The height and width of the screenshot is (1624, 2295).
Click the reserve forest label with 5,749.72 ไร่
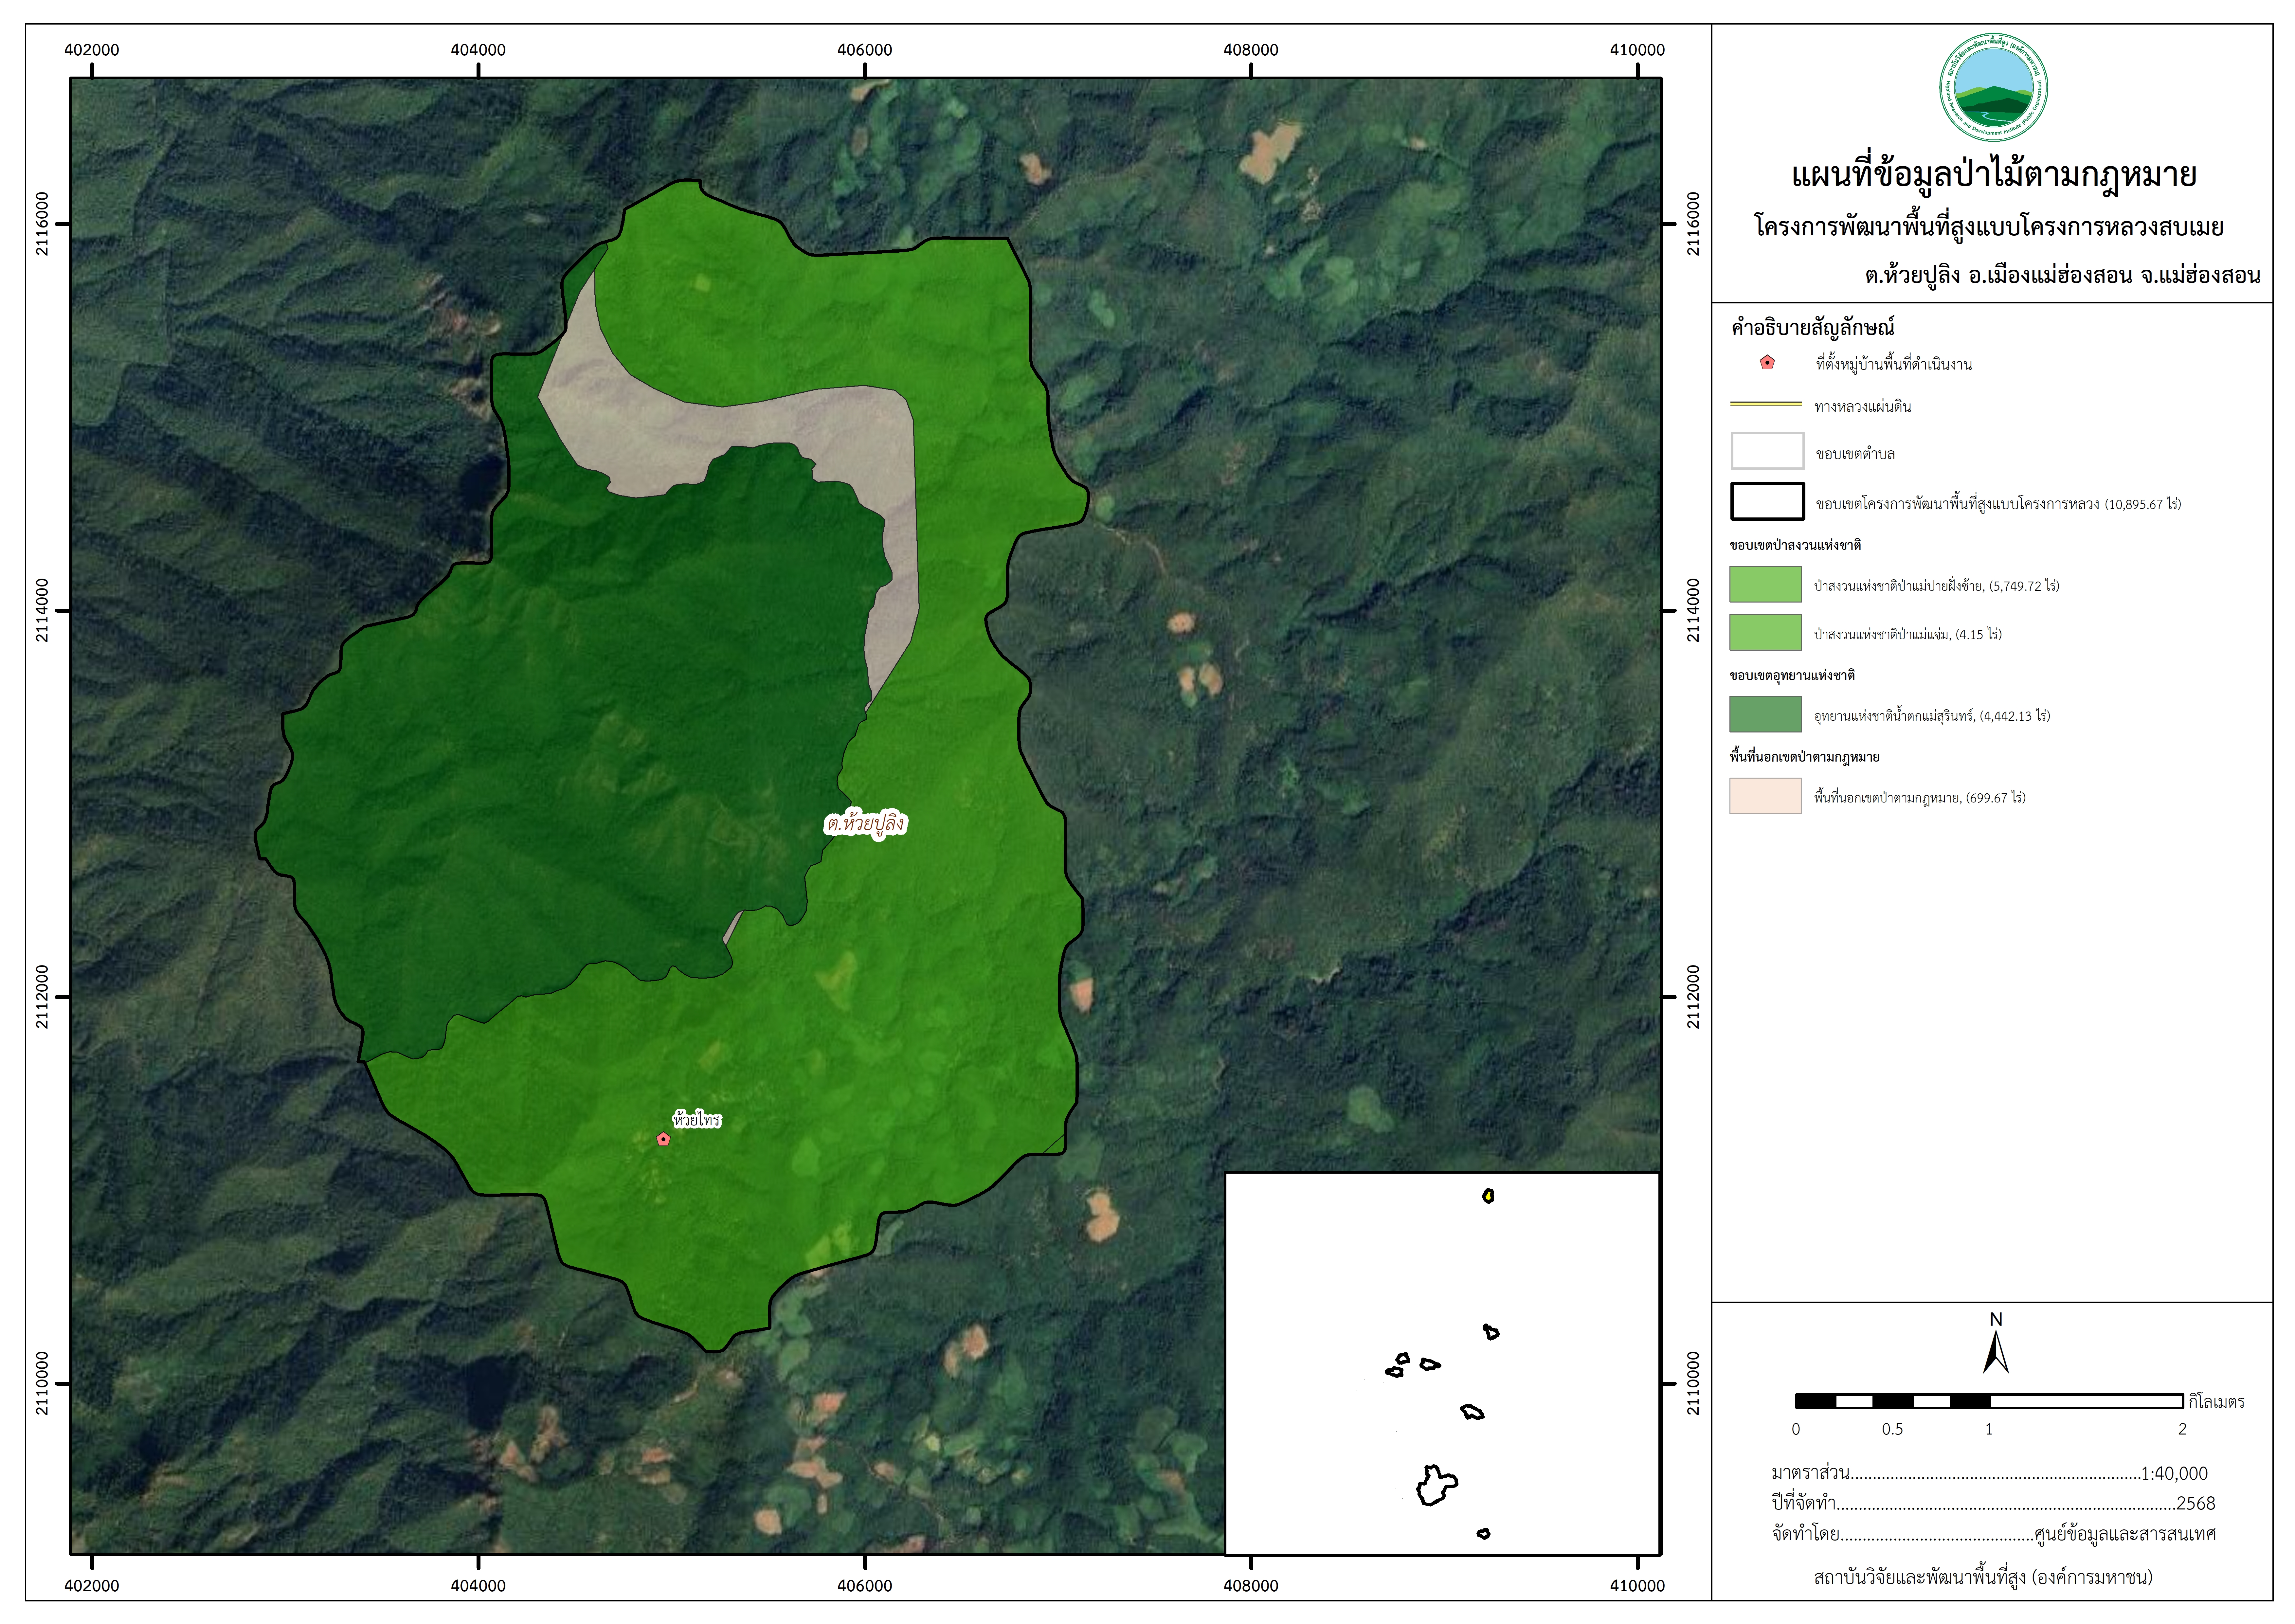click(x=1937, y=586)
